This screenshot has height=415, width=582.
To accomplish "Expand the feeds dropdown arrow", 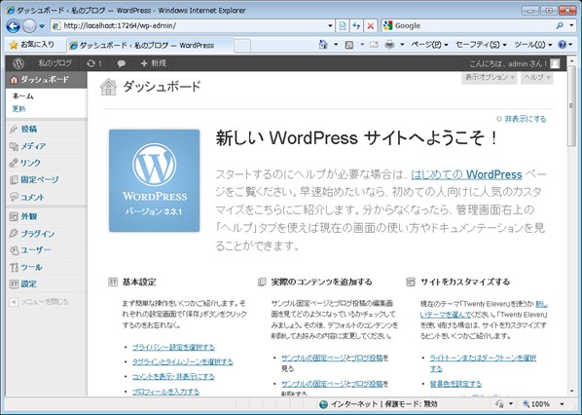I will pos(362,45).
